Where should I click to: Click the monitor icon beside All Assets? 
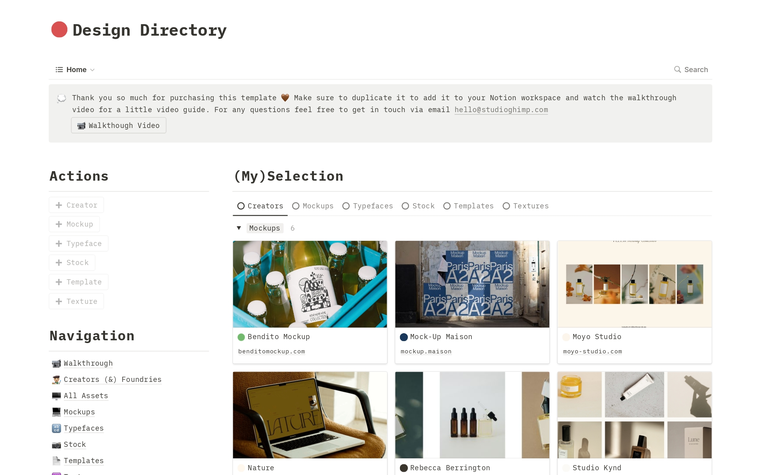[56, 396]
